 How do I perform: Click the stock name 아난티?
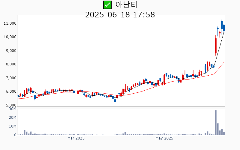click(126, 5)
